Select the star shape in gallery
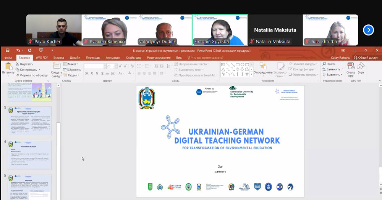 click(x=247, y=74)
